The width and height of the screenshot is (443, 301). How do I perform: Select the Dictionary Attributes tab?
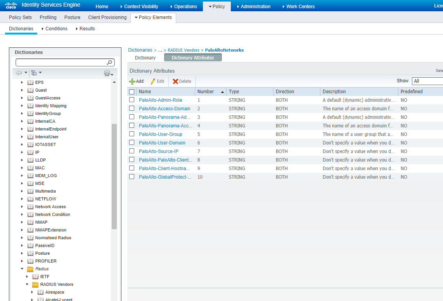[193, 58]
